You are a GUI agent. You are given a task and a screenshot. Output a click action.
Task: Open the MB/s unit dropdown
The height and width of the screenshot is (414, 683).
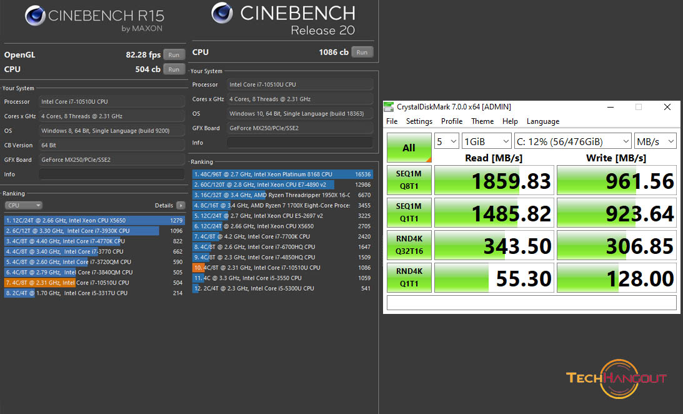coord(656,141)
